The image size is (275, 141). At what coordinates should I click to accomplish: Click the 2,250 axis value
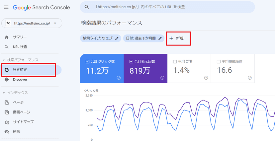89,96
